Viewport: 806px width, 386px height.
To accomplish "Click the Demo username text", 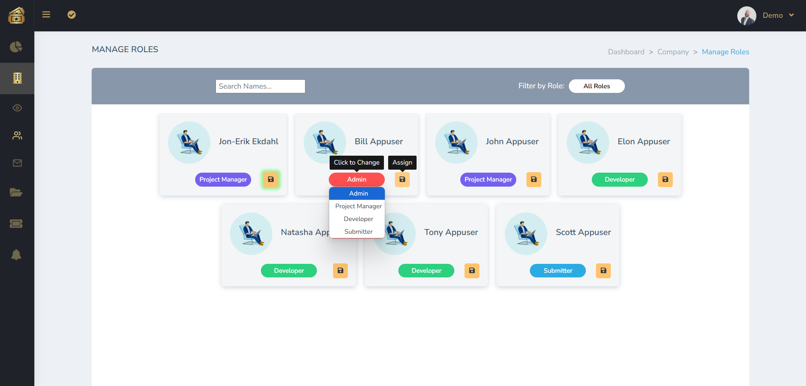I will pyautogui.click(x=773, y=15).
